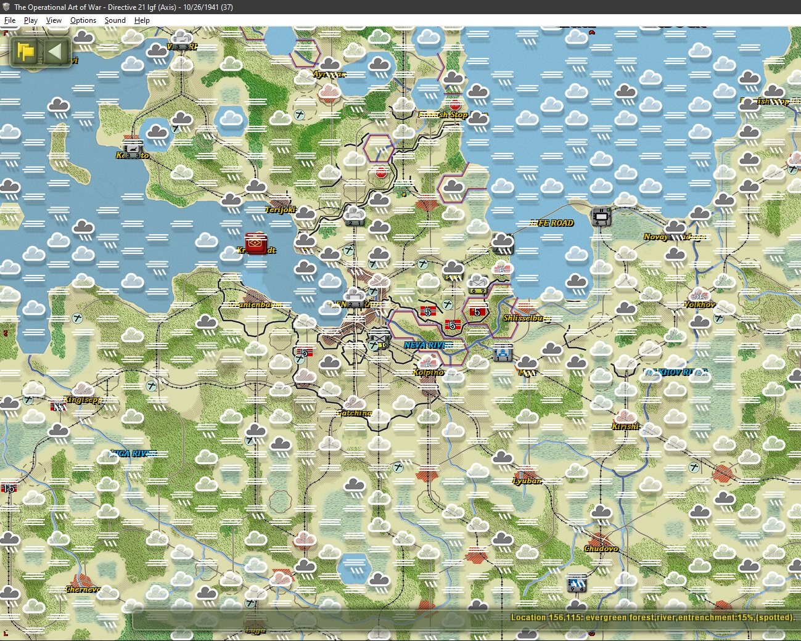Click the flag 5 marker west of Kolpino
Image resolution: width=801 pixels, height=641 pixels.
pyautogui.click(x=304, y=352)
